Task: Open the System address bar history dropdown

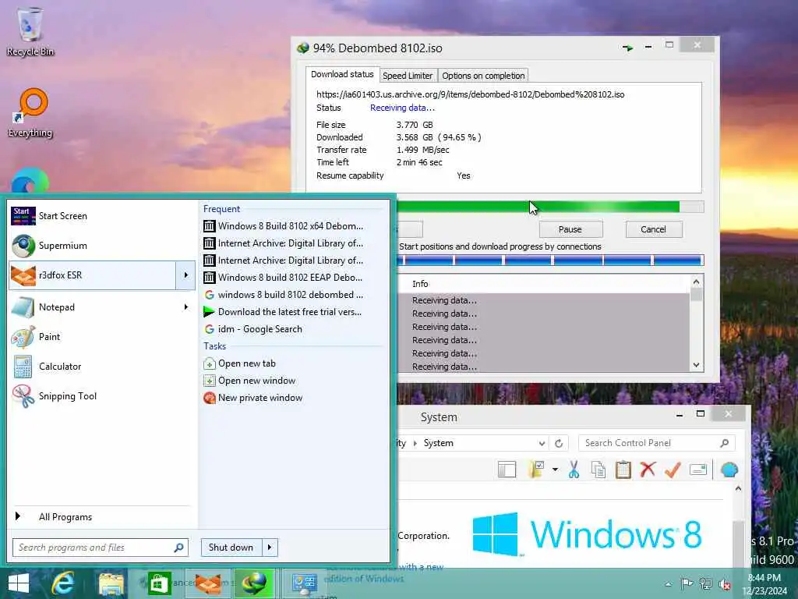Action: (542, 444)
